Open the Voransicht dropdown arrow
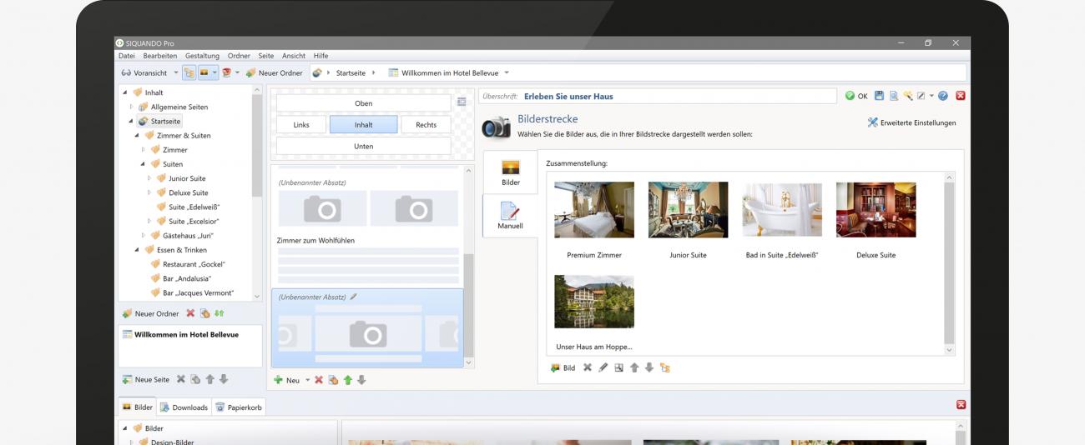This screenshot has width=1085, height=445. click(175, 72)
